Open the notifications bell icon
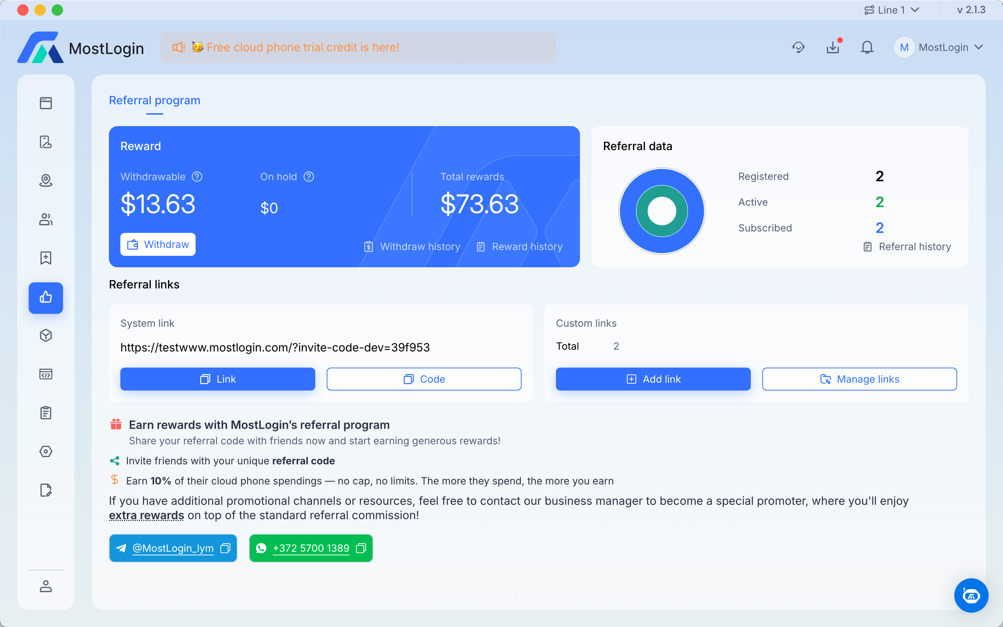This screenshot has height=627, width=1003. [867, 47]
